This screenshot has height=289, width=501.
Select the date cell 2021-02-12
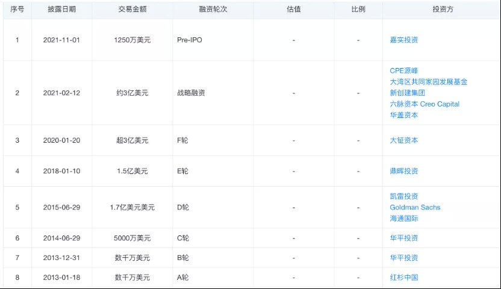pyautogui.click(x=61, y=93)
